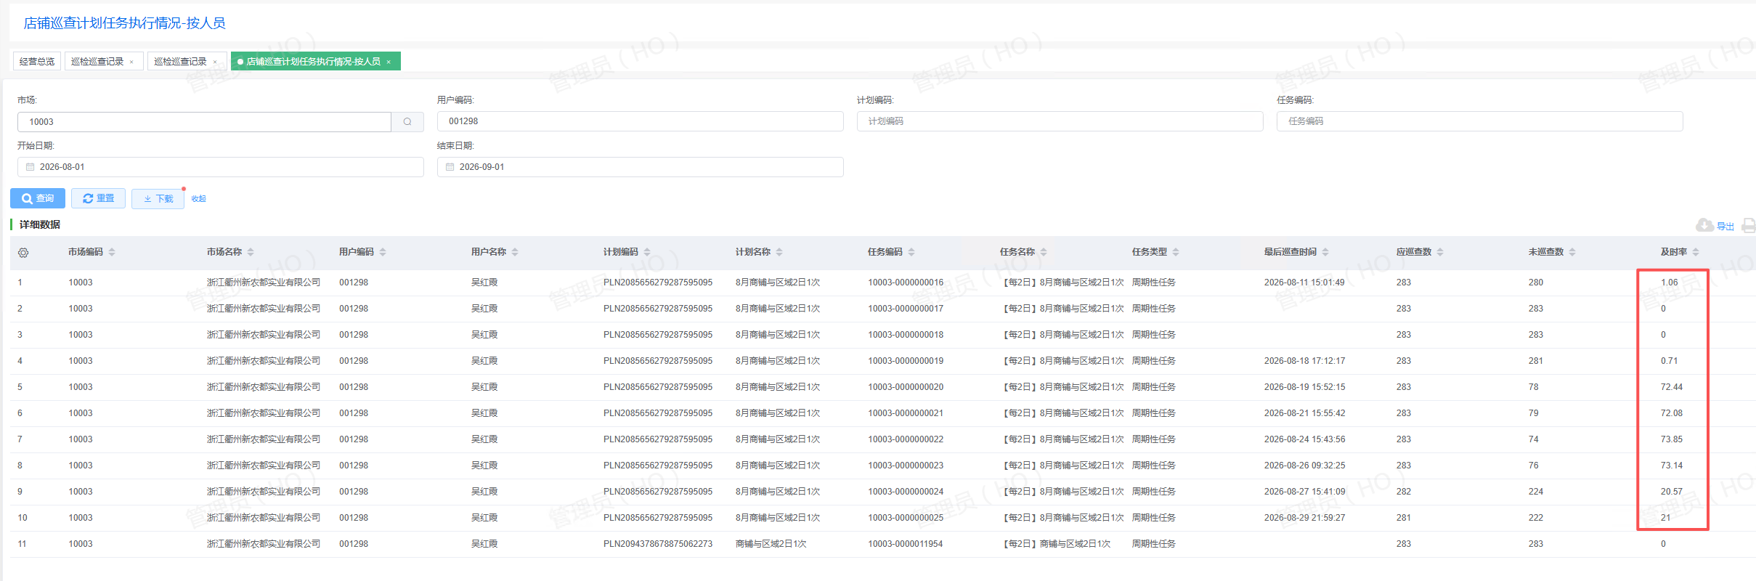Close the active 店铺巡查计划任务执行情况 tab
1756x581 pixels.
tap(389, 62)
